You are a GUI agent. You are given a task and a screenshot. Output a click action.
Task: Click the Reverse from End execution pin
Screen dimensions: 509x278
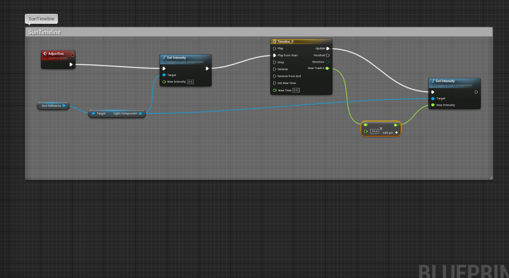pos(275,76)
